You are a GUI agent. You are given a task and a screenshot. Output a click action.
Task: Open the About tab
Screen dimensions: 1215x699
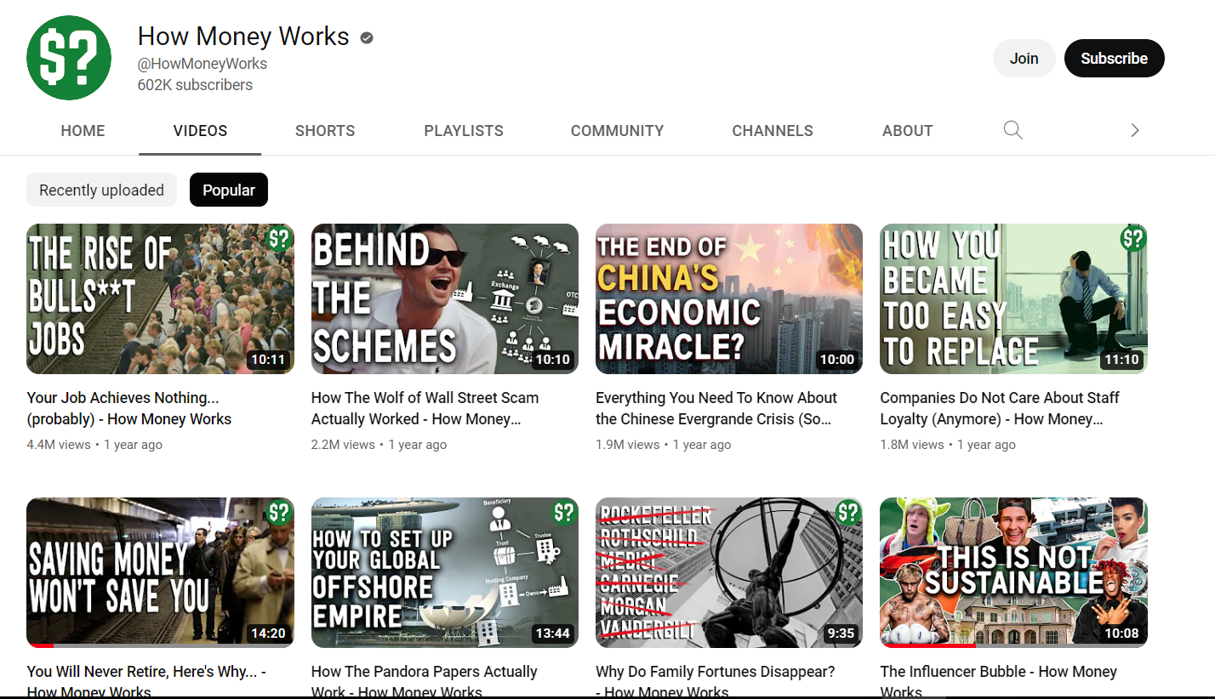tap(907, 131)
